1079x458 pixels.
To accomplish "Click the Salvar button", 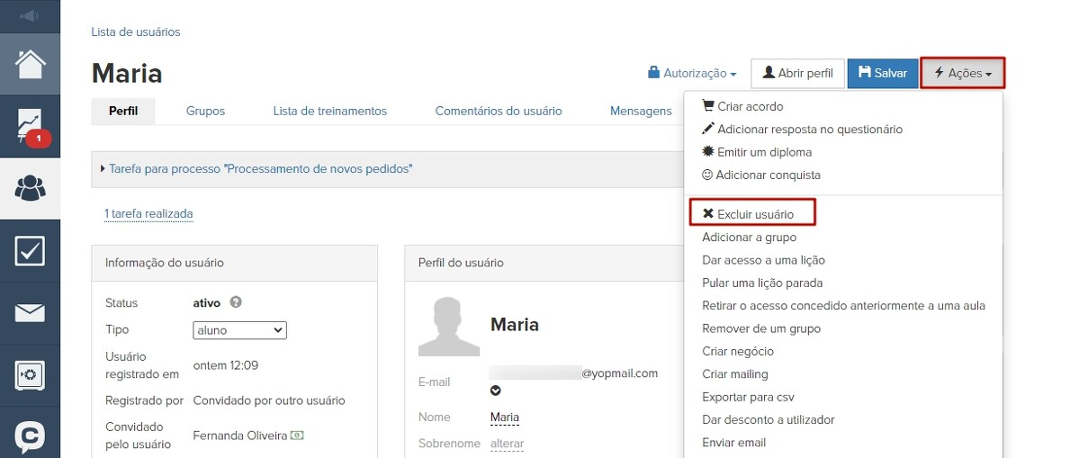I will pyautogui.click(x=882, y=73).
